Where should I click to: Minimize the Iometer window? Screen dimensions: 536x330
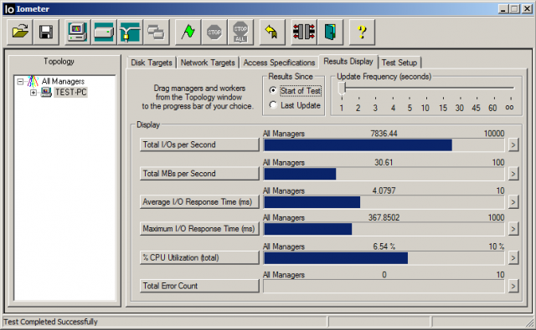tap(502, 9)
